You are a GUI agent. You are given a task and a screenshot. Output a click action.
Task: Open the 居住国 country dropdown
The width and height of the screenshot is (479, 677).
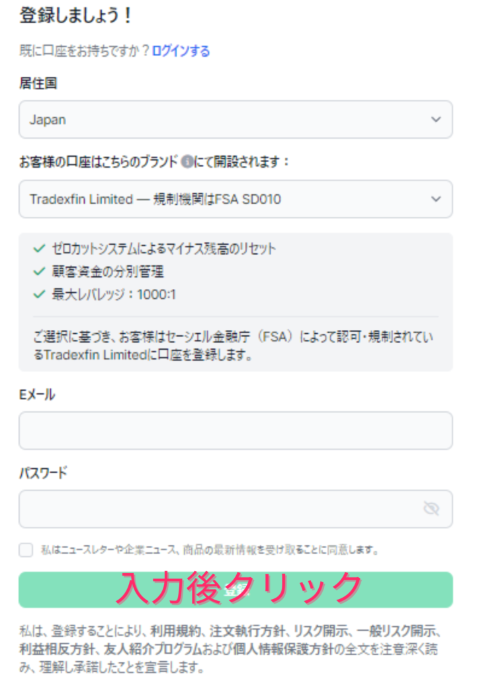[235, 120]
